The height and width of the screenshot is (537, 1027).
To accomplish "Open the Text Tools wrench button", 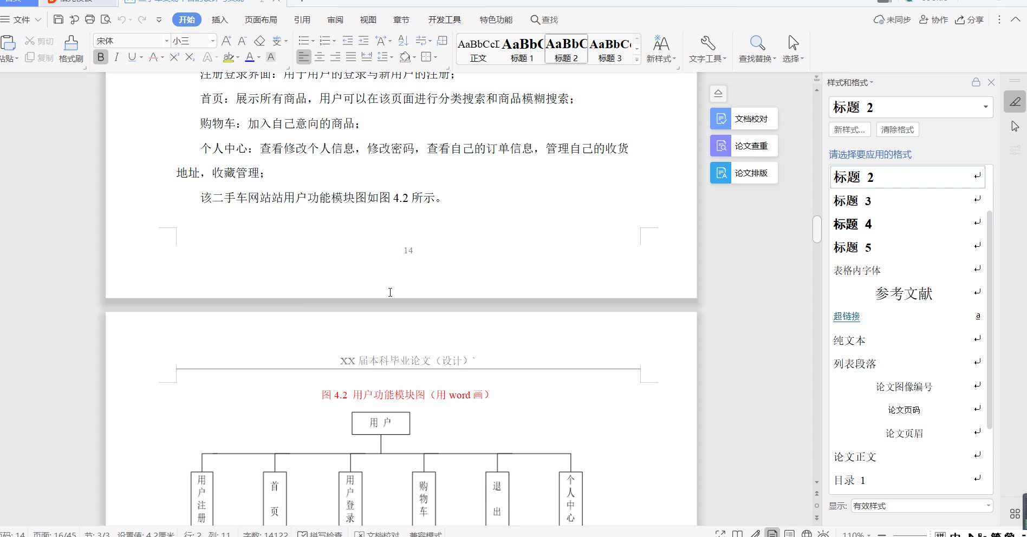I will pos(707,49).
